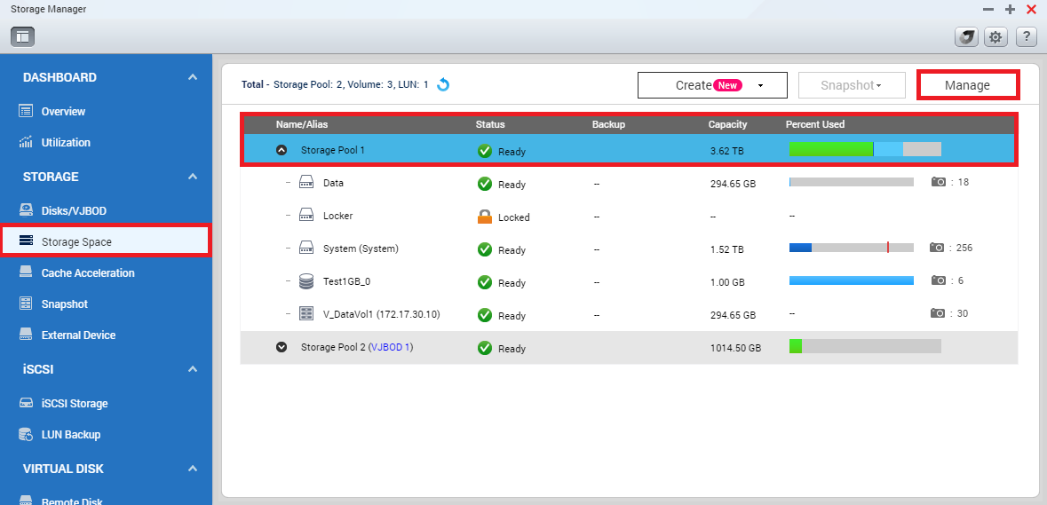The image size is (1047, 505).
Task: Select the Test1GB_0 LUN name
Action: pyautogui.click(x=346, y=281)
